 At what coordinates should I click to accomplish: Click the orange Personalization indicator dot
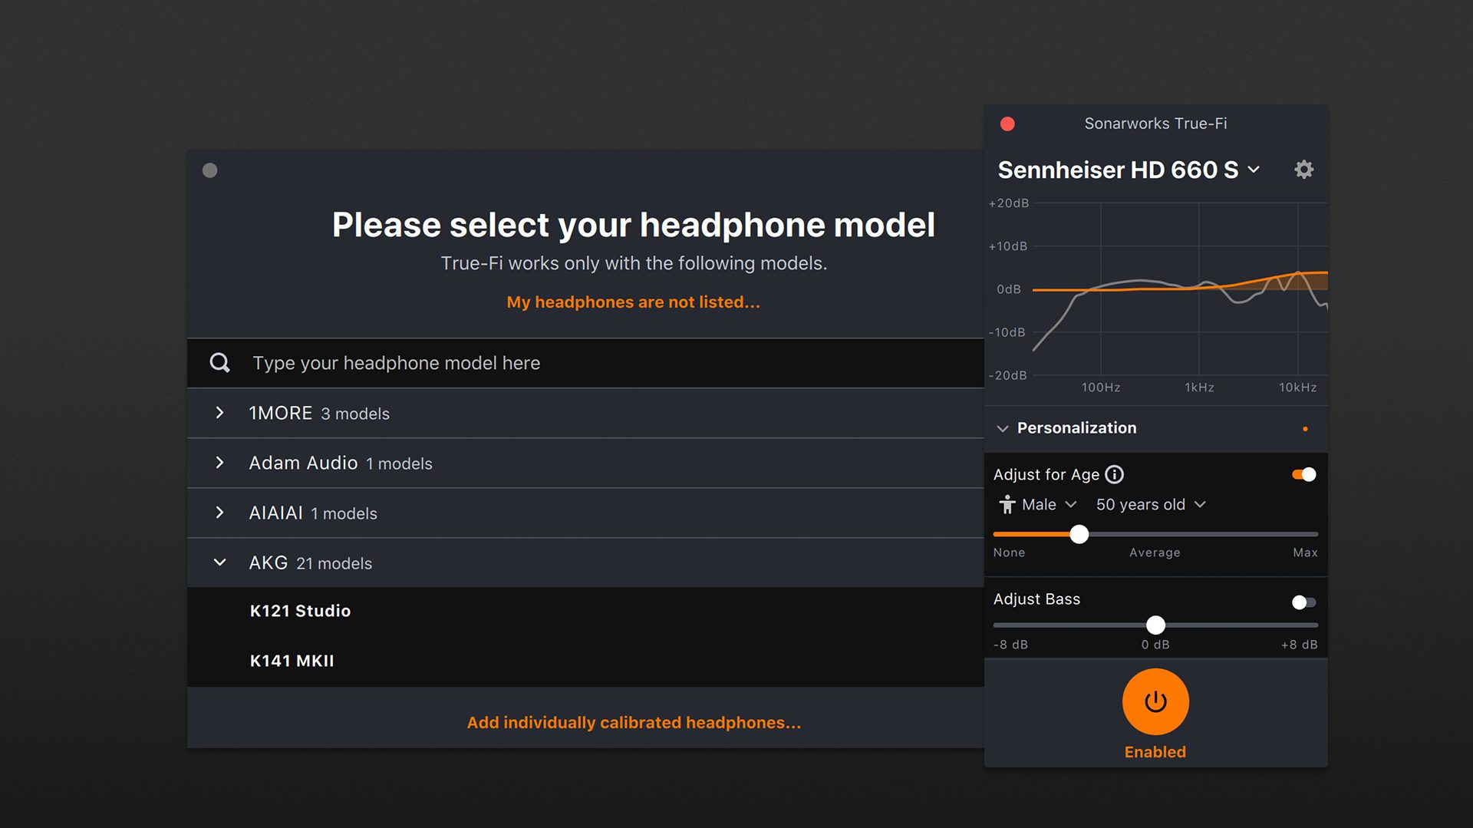1305,429
